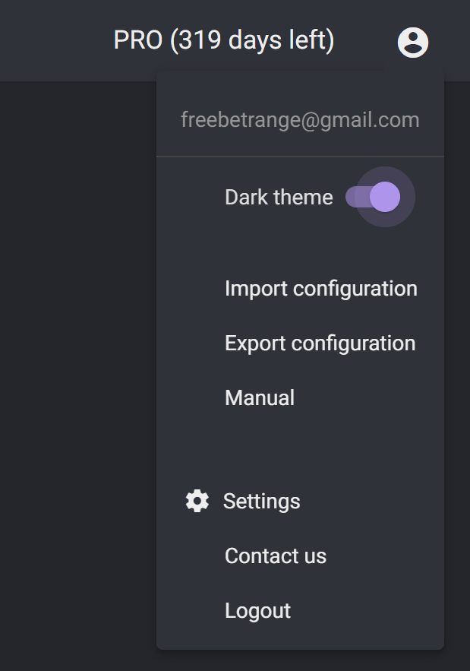
Task: Click the Settings gear icon
Action: (x=197, y=501)
